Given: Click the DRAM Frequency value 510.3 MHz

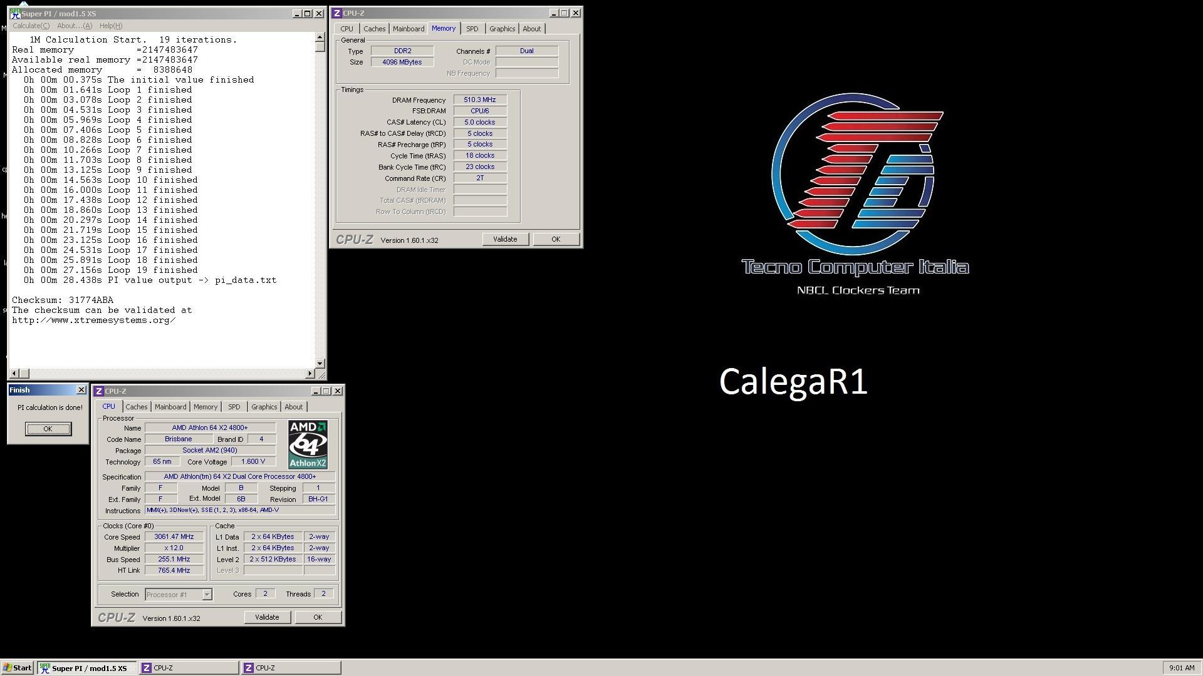Looking at the screenshot, I should [480, 100].
